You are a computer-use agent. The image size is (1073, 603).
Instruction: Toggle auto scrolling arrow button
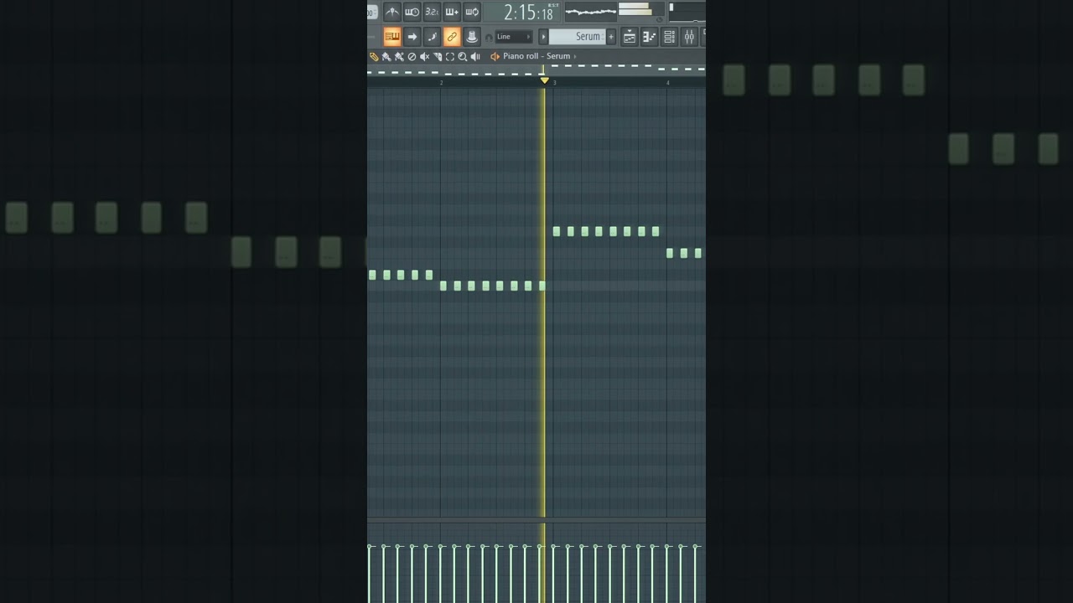412,36
